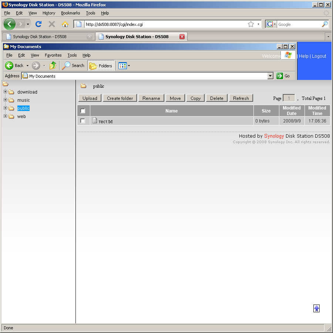Select the web folder label in tree
Viewport: 333px width, 333px height.
(21, 117)
